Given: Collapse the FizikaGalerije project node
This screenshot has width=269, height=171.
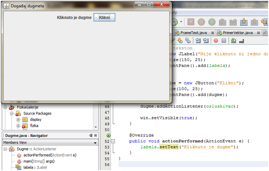Looking at the screenshot, I should click(5, 107).
